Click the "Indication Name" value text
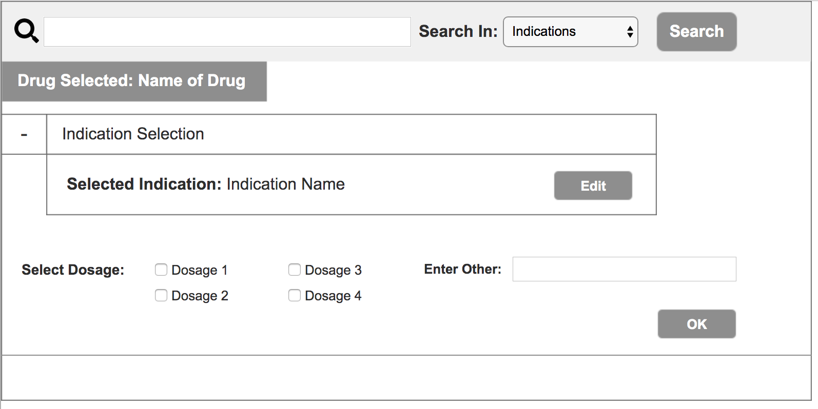Image resolution: width=818 pixels, height=409 pixels. click(x=286, y=184)
